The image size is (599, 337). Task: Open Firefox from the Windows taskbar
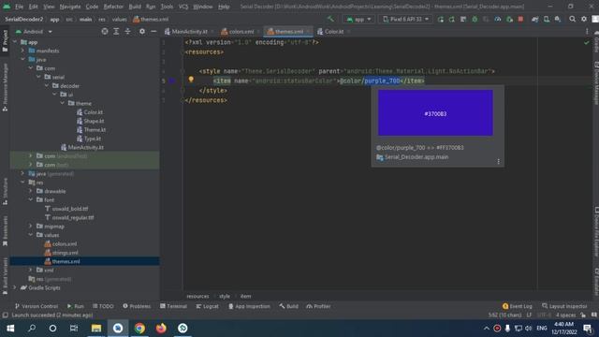coord(161,328)
